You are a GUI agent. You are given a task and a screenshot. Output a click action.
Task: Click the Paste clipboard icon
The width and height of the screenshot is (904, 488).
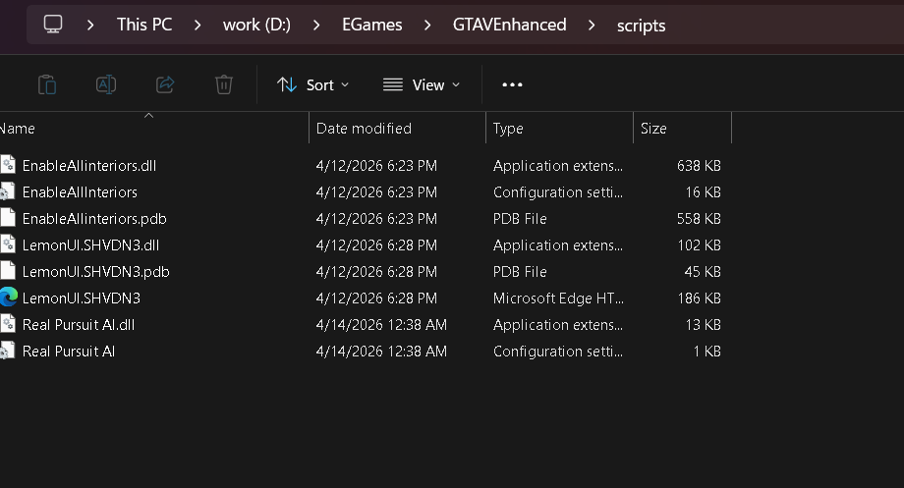click(x=47, y=84)
